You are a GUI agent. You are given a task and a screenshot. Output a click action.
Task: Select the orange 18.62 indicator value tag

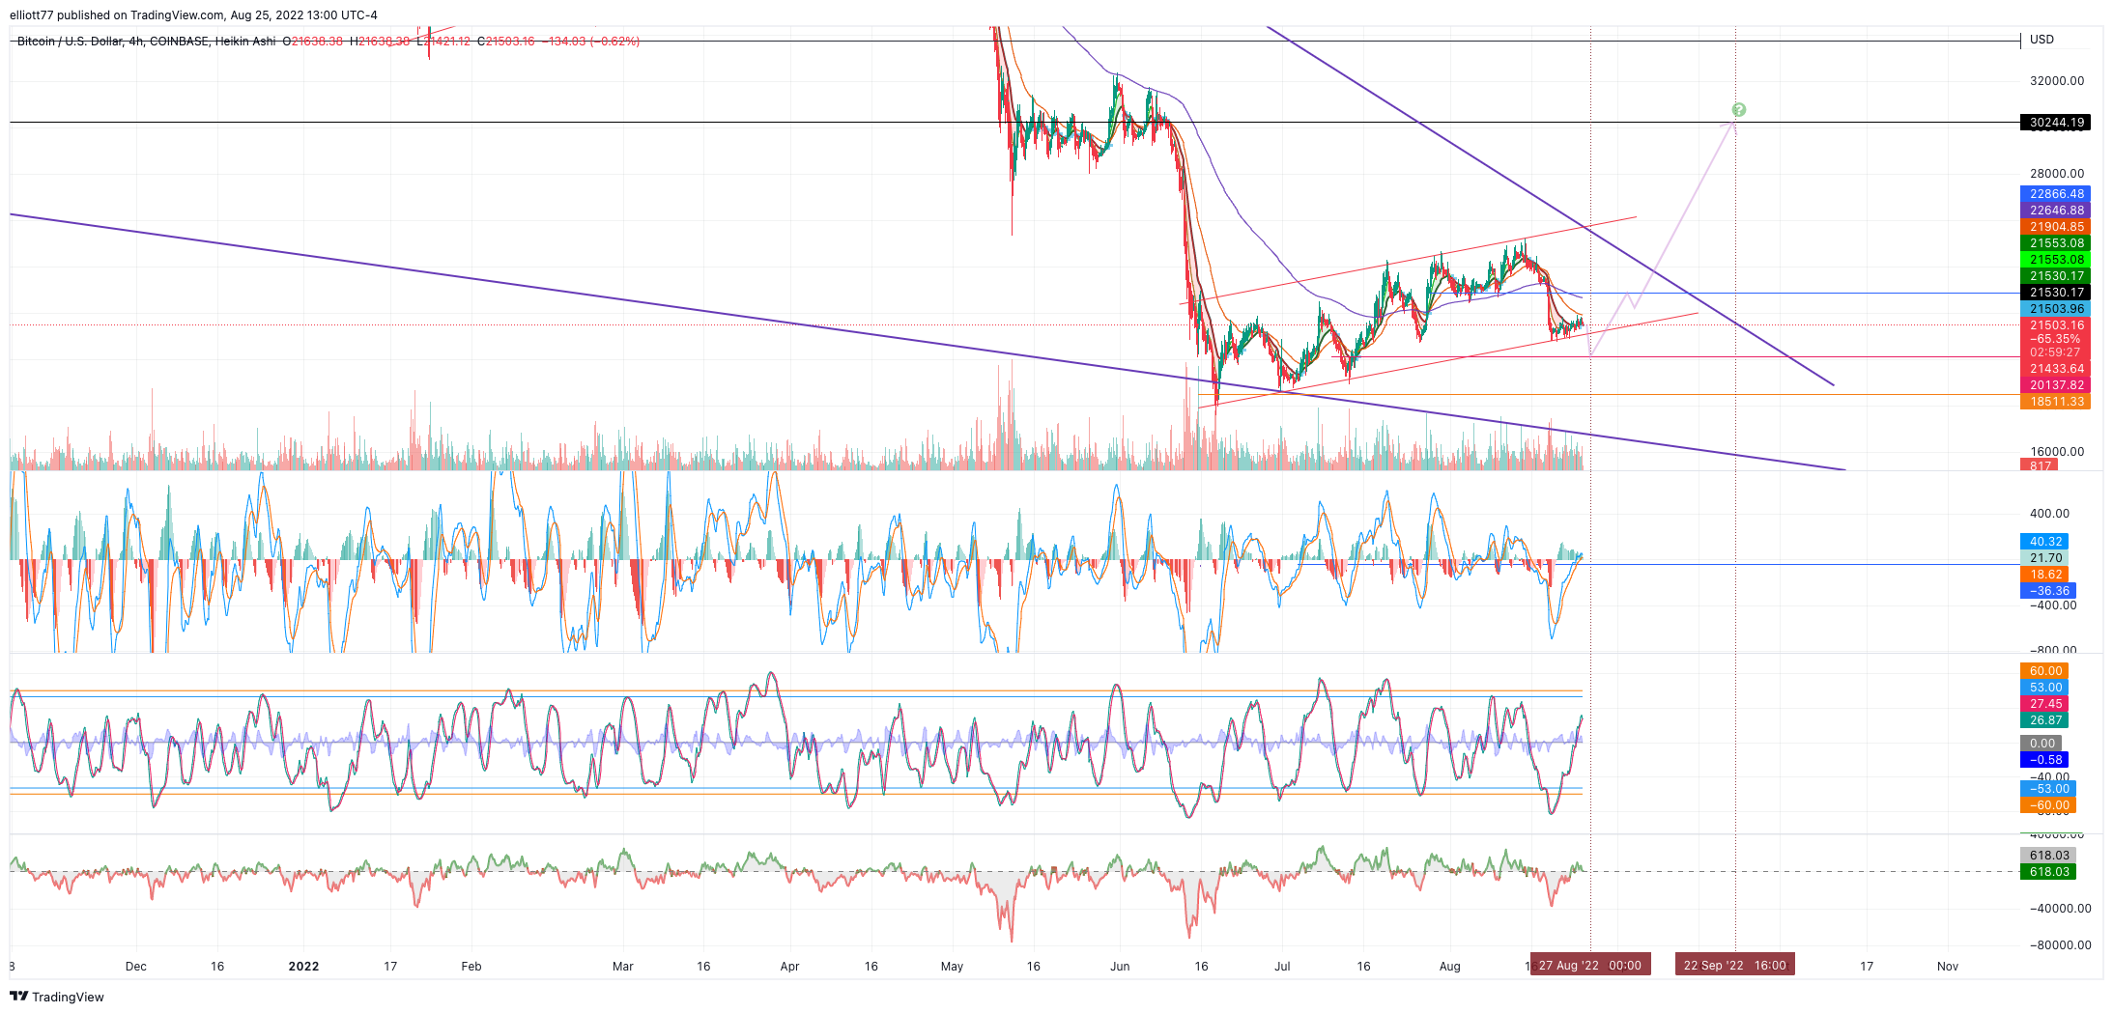(x=2044, y=575)
